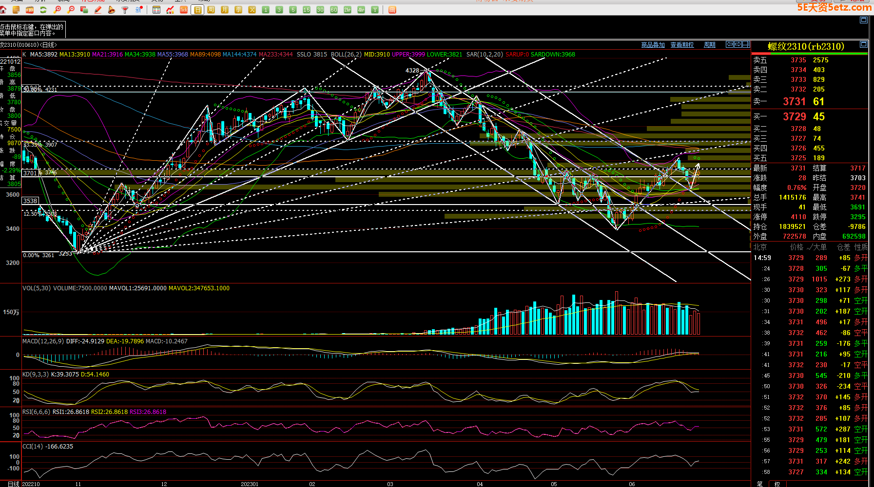Click the Tick chart icon
Image resolution: width=874 pixels, height=487 pixels.
[184, 10]
